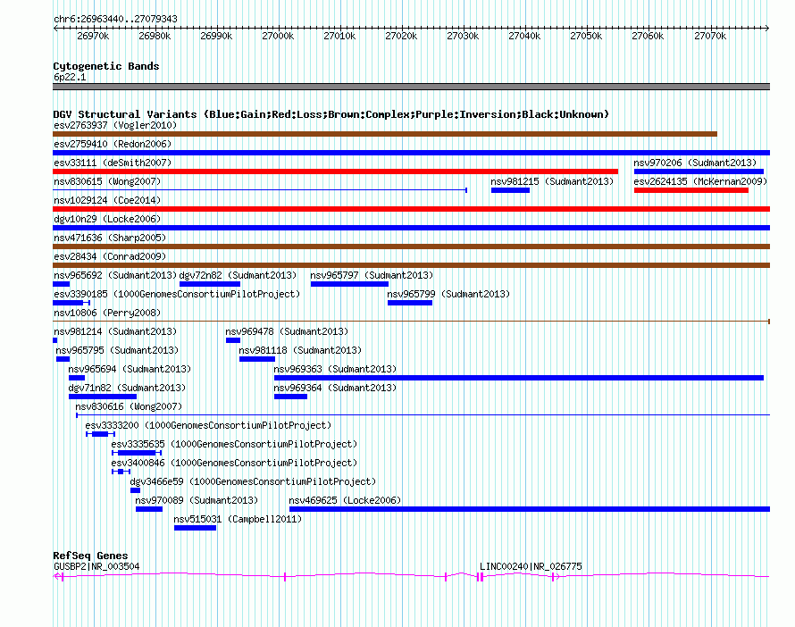Open the GUSBP2|NR_003504 gene label
The width and height of the screenshot is (795, 627).
pyautogui.click(x=96, y=566)
